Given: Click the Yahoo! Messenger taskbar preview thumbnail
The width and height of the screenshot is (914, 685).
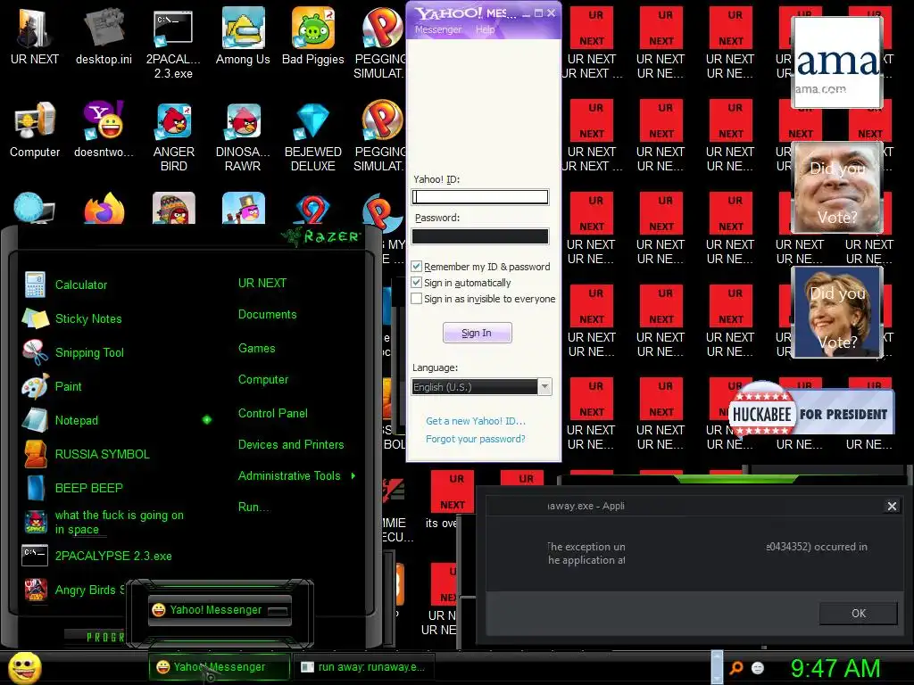Looking at the screenshot, I should (x=220, y=610).
